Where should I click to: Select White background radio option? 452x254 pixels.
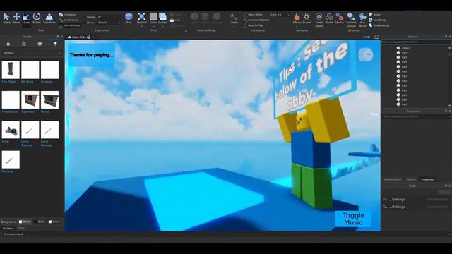[25, 222]
